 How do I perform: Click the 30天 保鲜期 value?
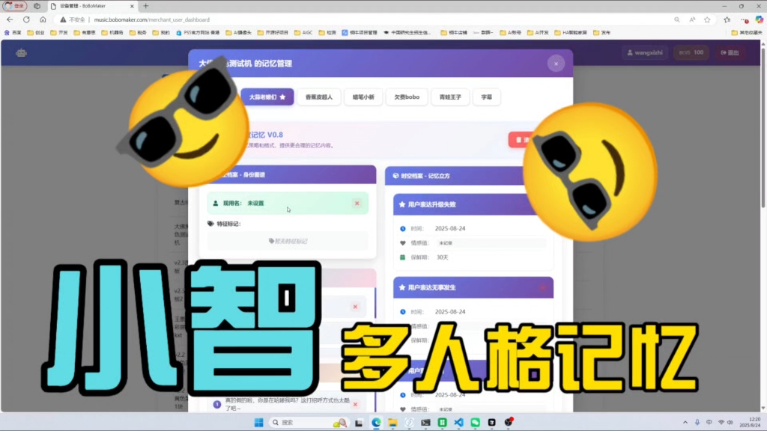[442, 257]
